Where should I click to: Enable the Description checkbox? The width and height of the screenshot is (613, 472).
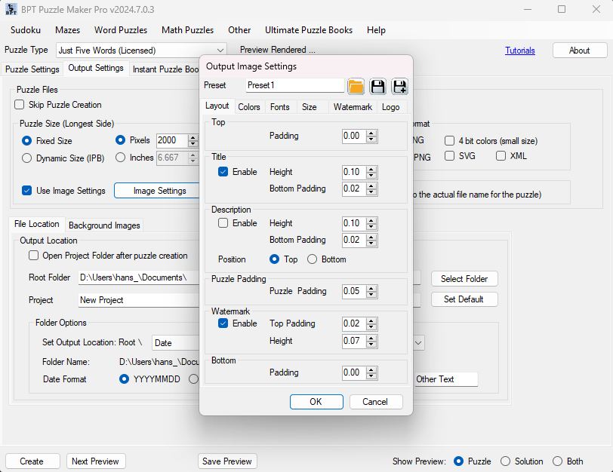click(x=223, y=223)
